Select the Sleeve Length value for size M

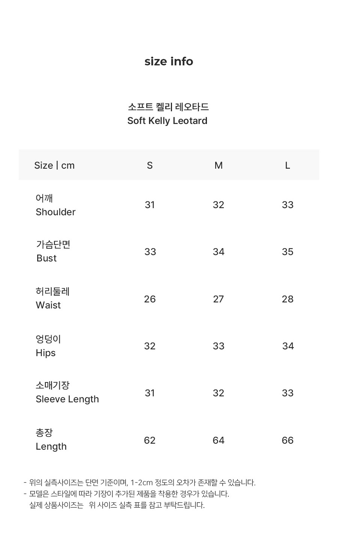click(x=219, y=393)
